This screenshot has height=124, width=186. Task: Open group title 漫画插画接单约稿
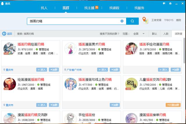click(153, 115)
